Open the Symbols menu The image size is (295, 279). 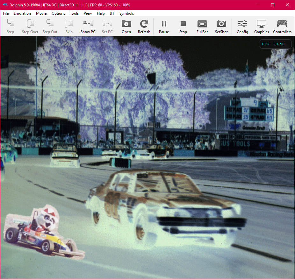[126, 13]
